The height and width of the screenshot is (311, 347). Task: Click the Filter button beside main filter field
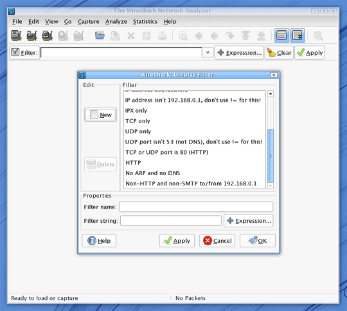coord(24,53)
